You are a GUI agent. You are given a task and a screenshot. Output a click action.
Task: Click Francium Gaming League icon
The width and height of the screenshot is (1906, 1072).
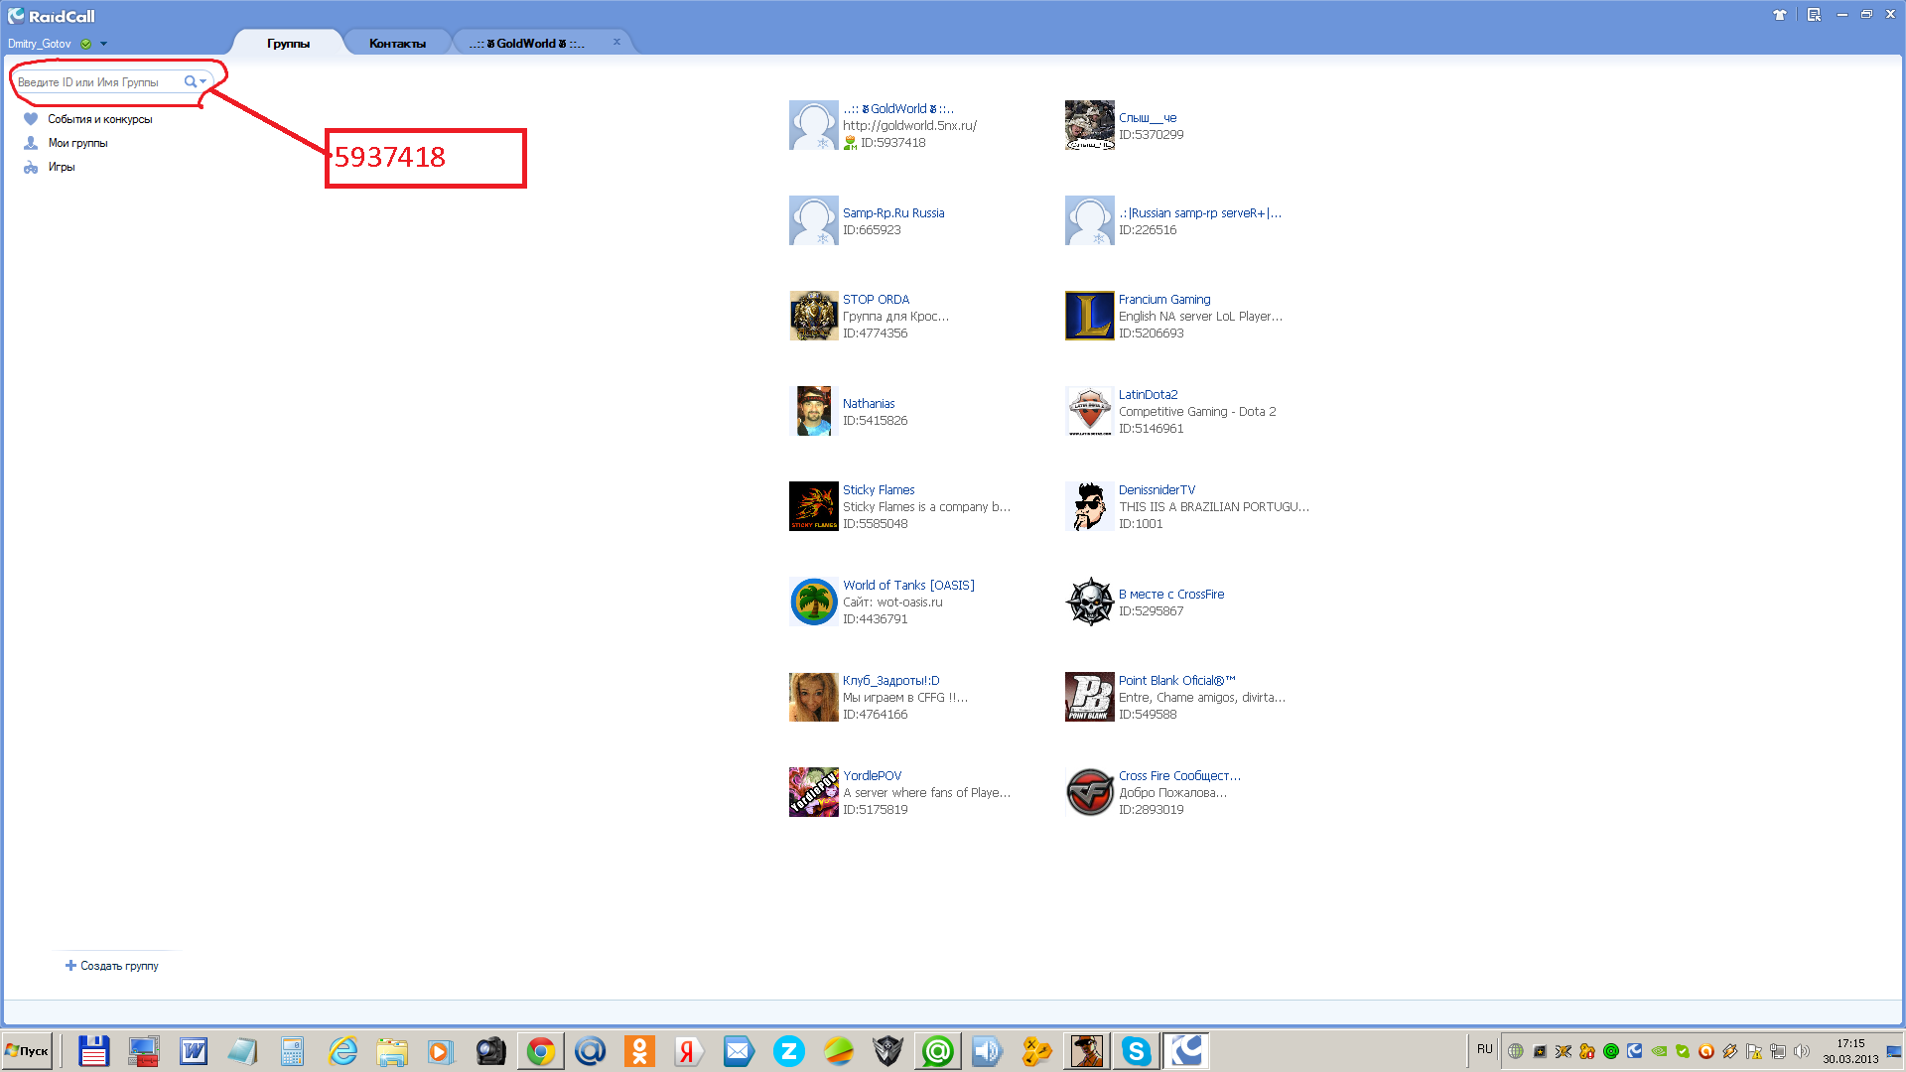pos(1090,316)
